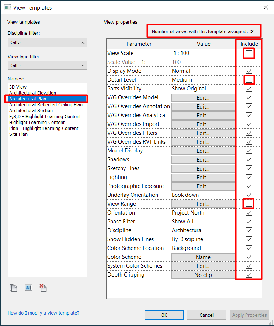Edit Photographic Exposure settings
The width and height of the screenshot is (274, 326).
203,186
